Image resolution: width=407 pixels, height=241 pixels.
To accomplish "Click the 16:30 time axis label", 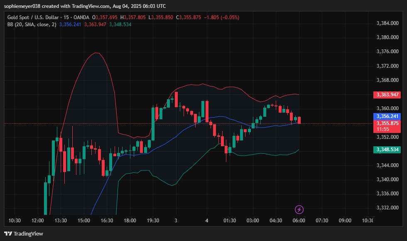I will point(107,221).
